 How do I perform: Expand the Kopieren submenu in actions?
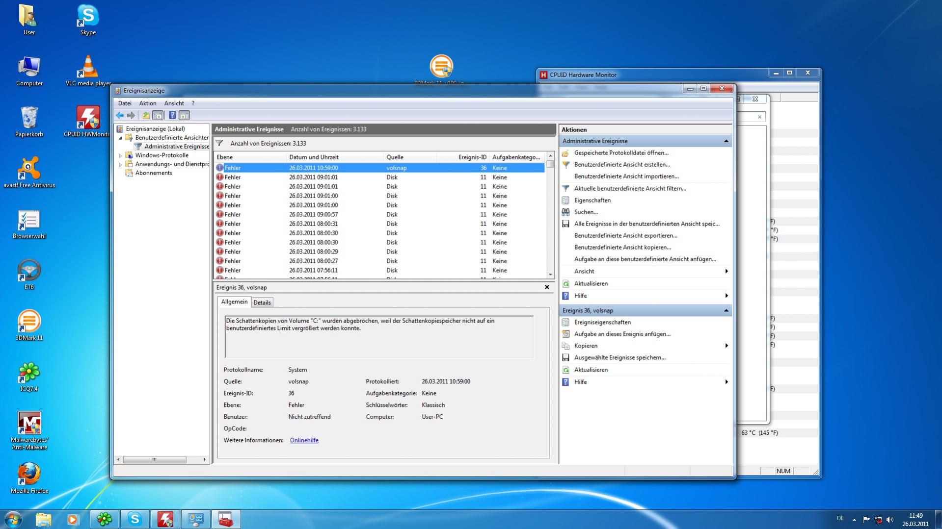tap(727, 346)
